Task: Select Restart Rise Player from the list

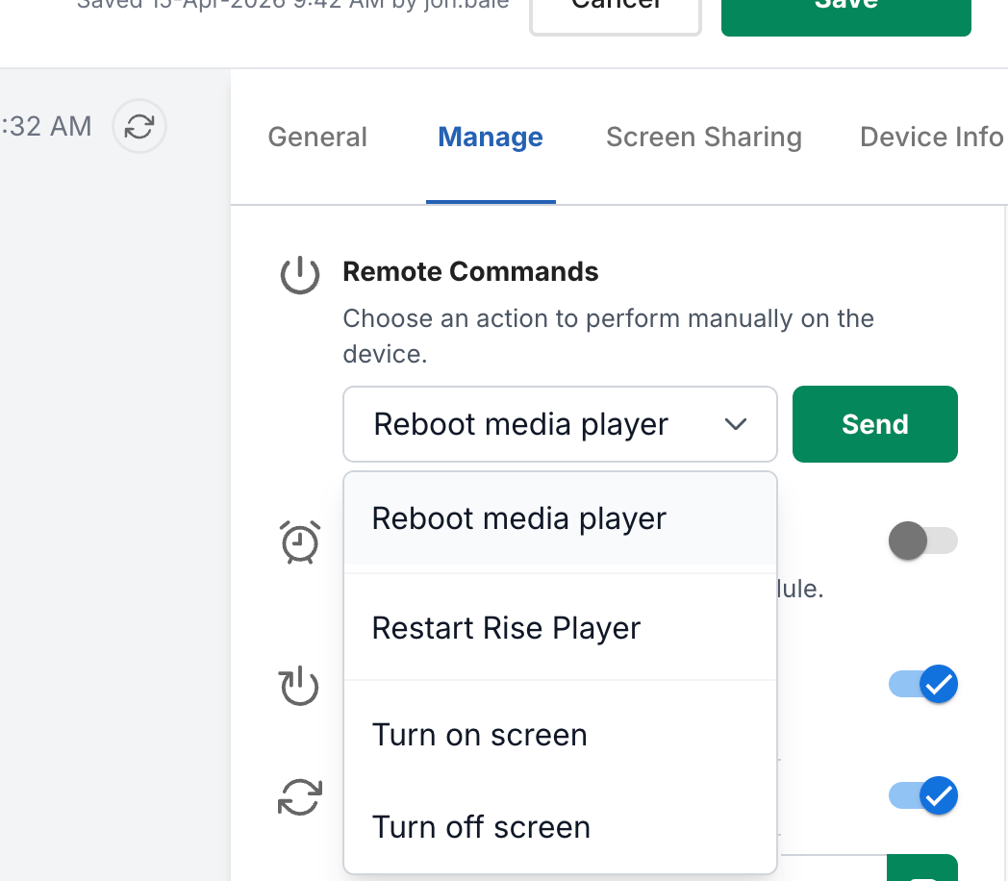Action: [x=506, y=627]
